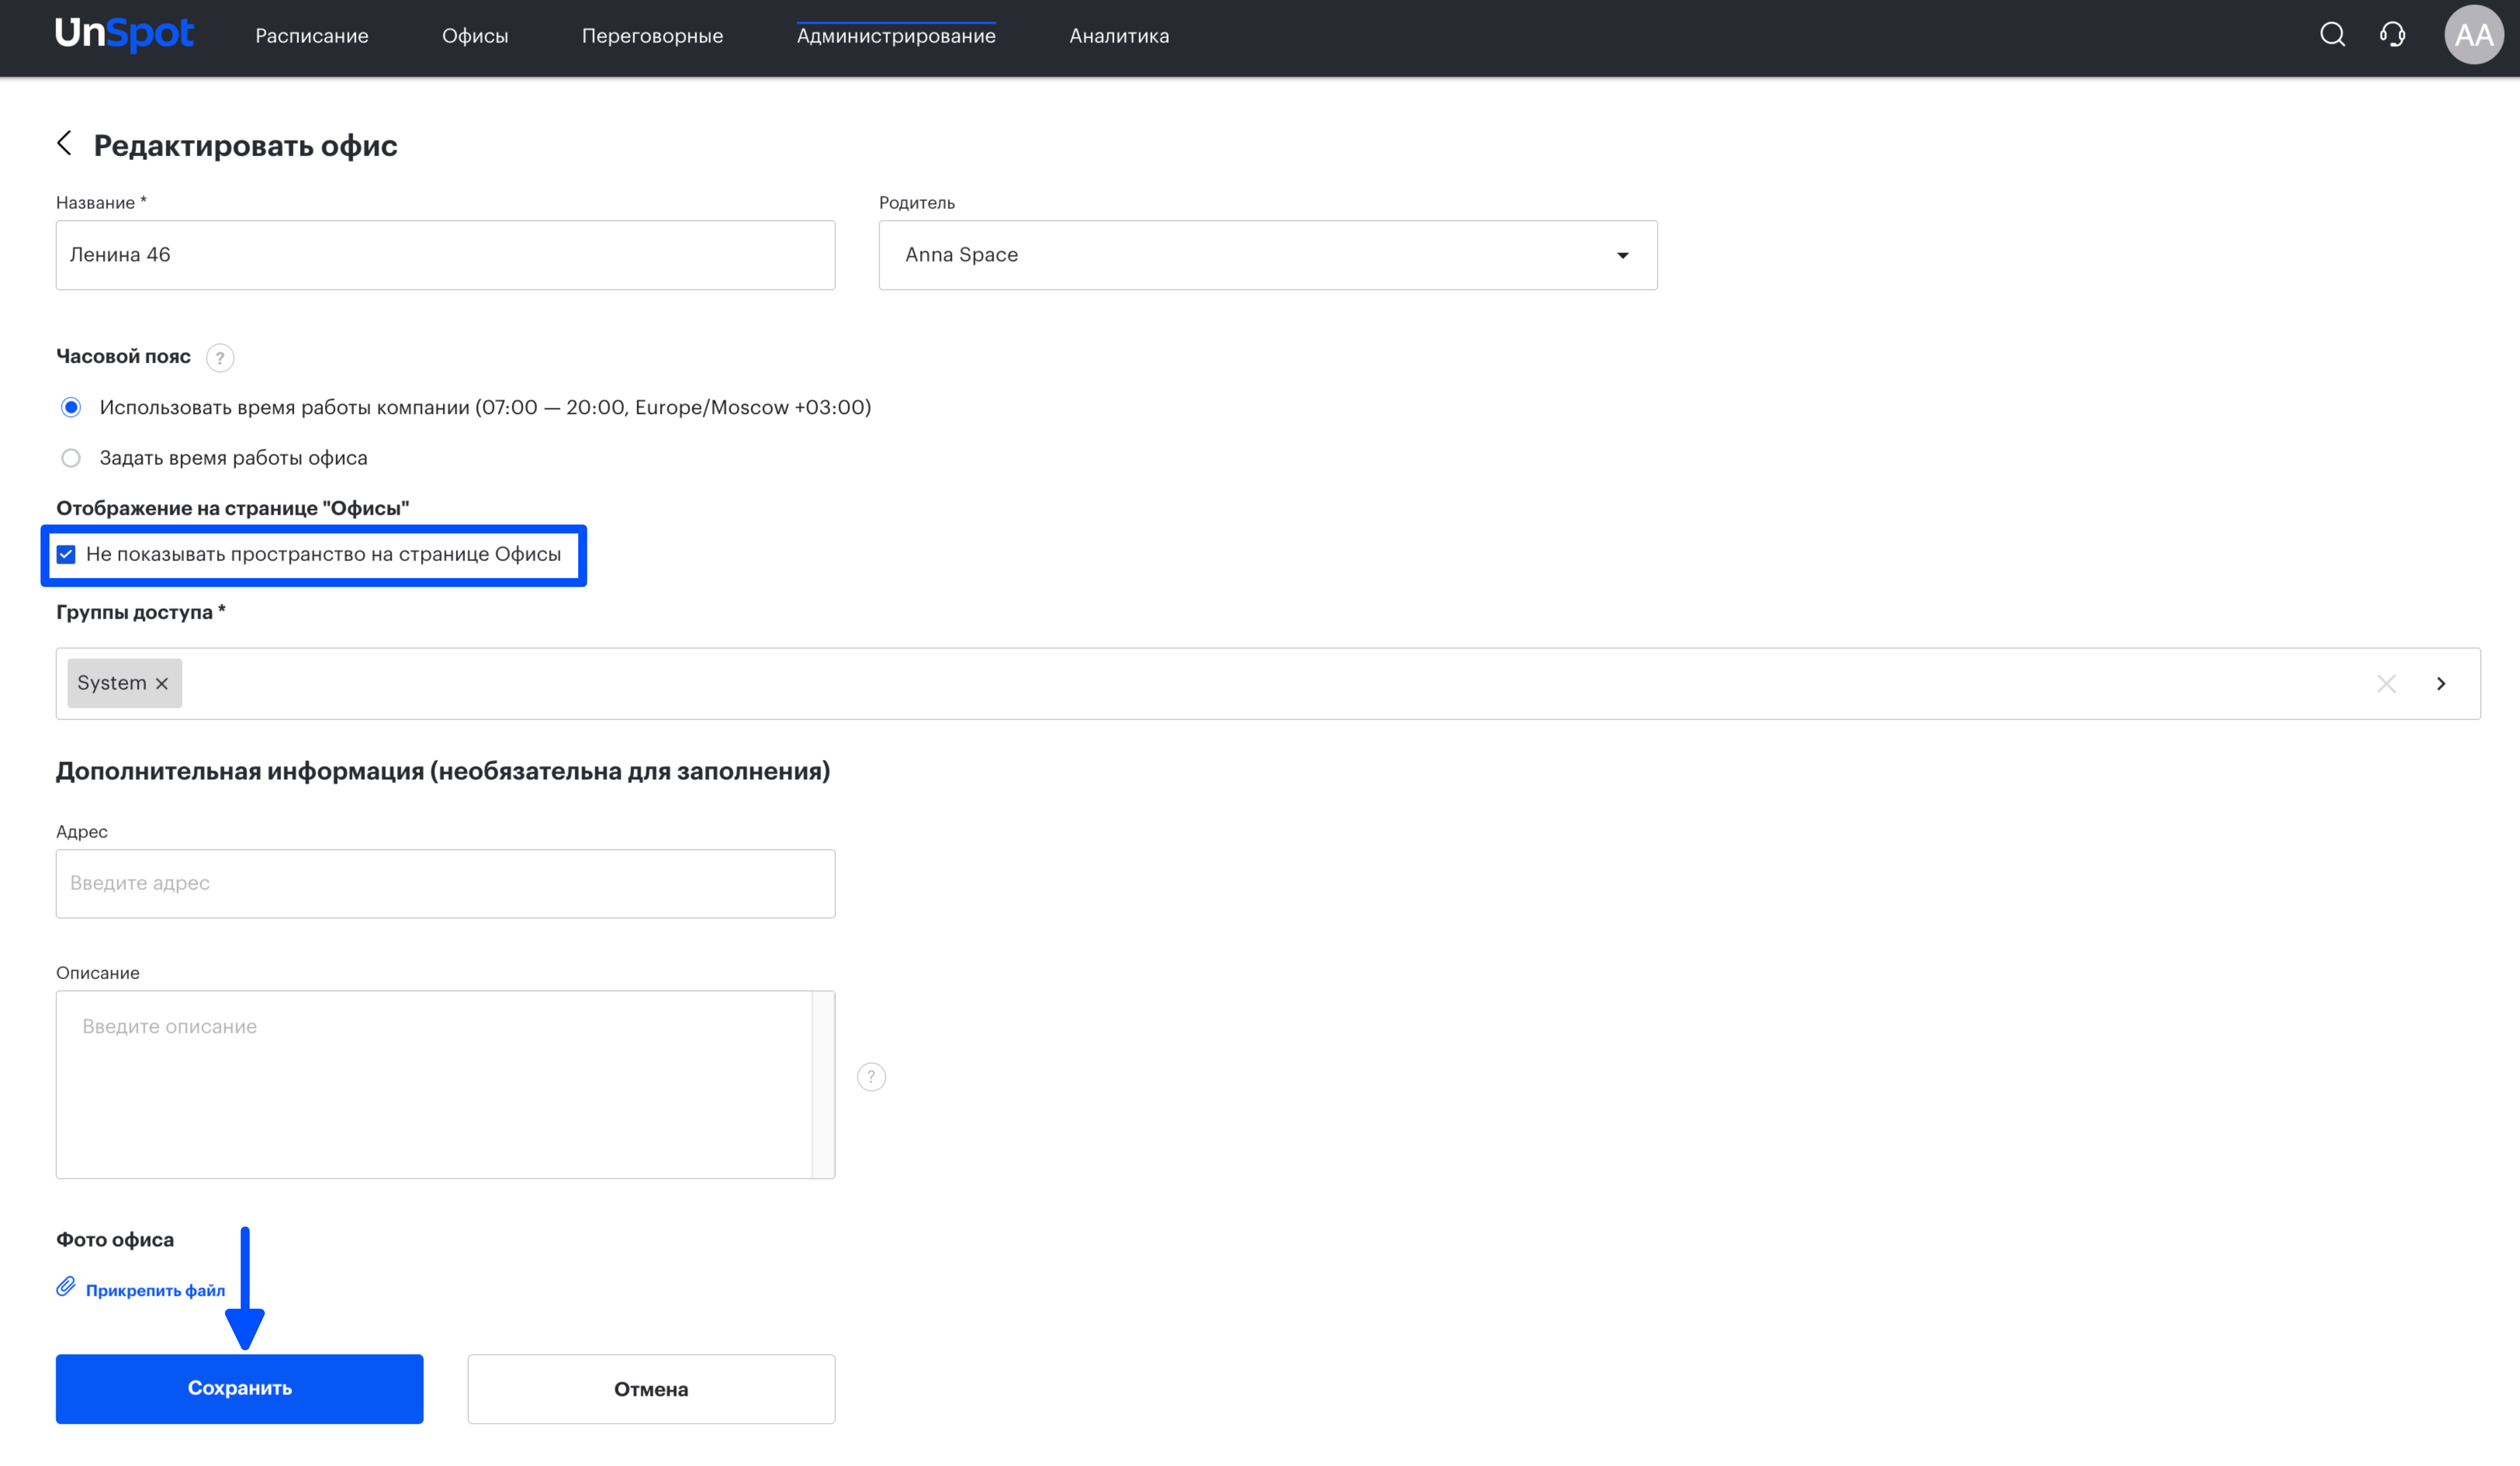Switch to Аналитика section
Image resolution: width=2520 pixels, height=1466 pixels.
coord(1119,36)
